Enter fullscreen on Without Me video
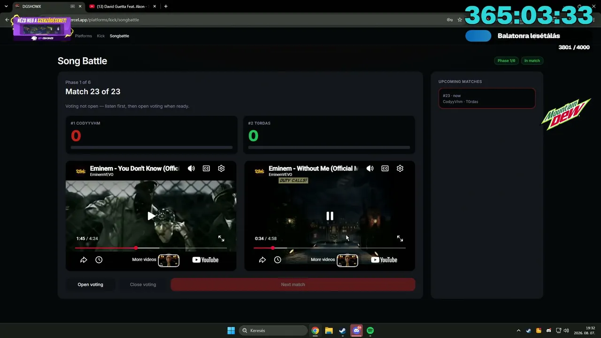601x338 pixels. coord(400,238)
